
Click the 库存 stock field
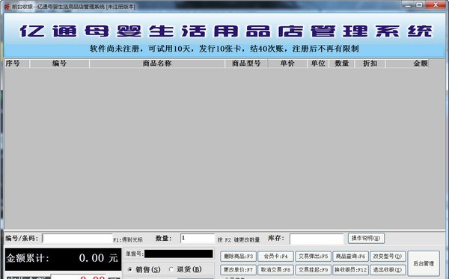[x=317, y=239]
